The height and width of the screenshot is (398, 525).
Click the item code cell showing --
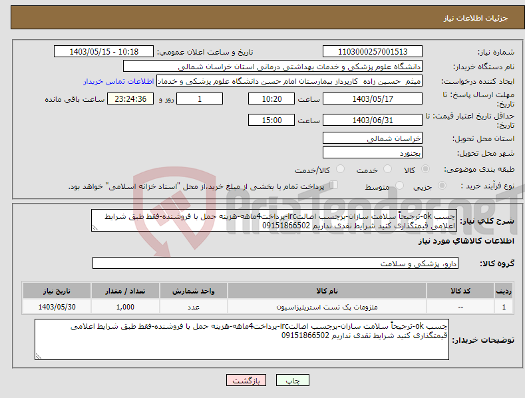coord(460,307)
